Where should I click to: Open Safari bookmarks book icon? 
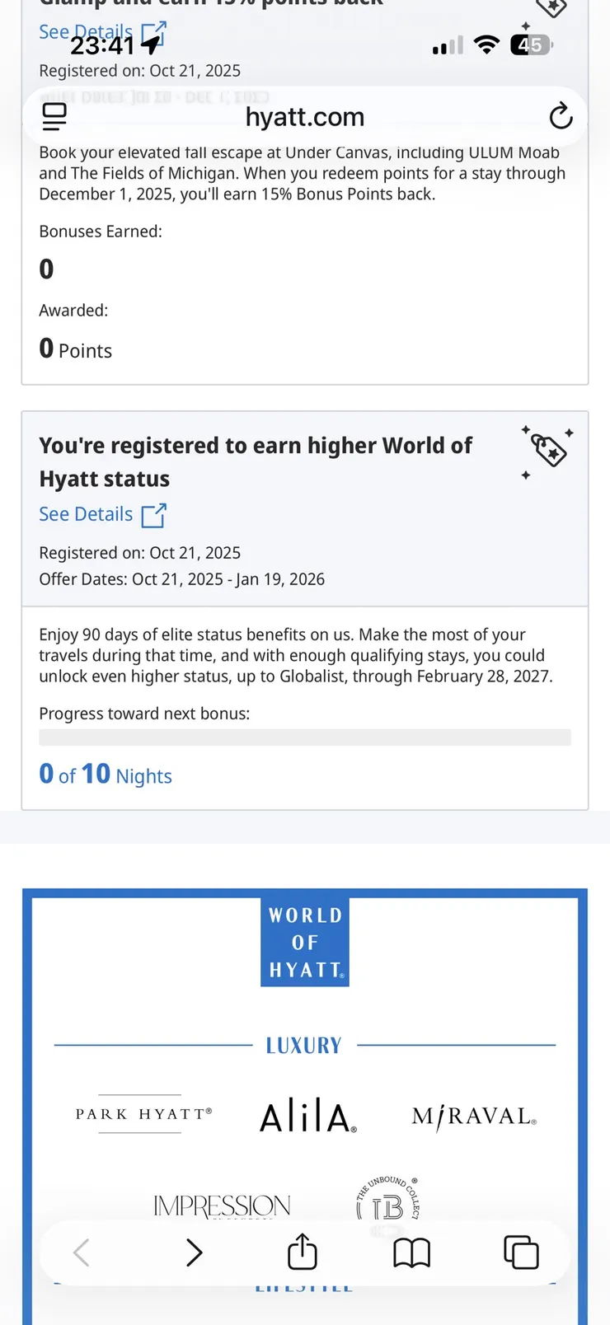tap(411, 1253)
